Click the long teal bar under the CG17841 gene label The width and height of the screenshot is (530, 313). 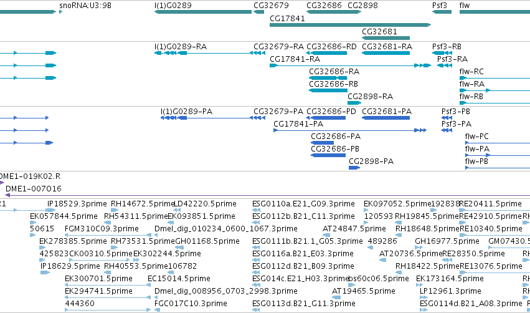pos(350,25)
